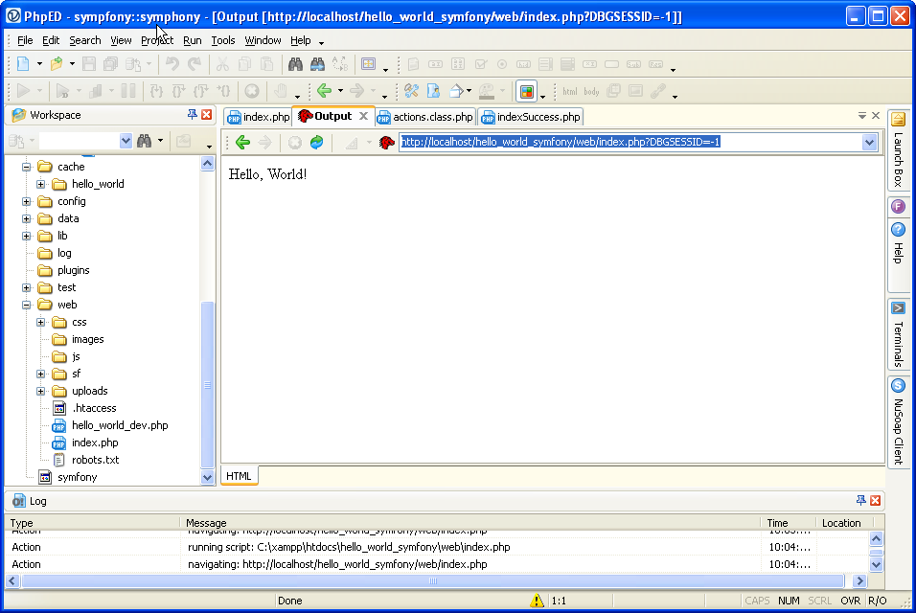This screenshot has height=613, width=916.
Task: Click the Launch Box sidebar icon
Action: 898,120
